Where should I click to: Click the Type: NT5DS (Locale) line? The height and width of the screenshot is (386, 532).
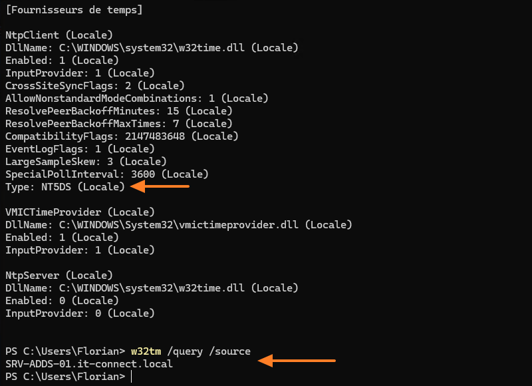65,187
